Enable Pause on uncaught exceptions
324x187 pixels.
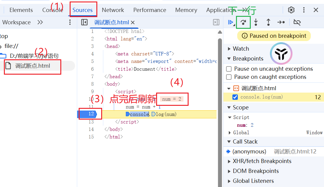(229, 69)
